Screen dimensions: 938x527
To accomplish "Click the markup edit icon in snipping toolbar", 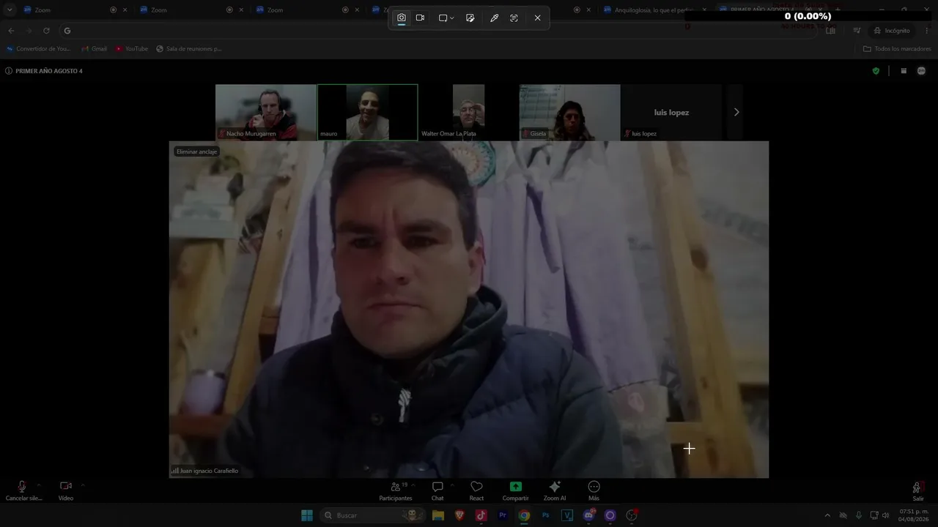I will [470, 18].
